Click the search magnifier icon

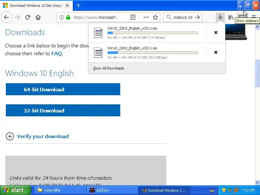click(169, 17)
